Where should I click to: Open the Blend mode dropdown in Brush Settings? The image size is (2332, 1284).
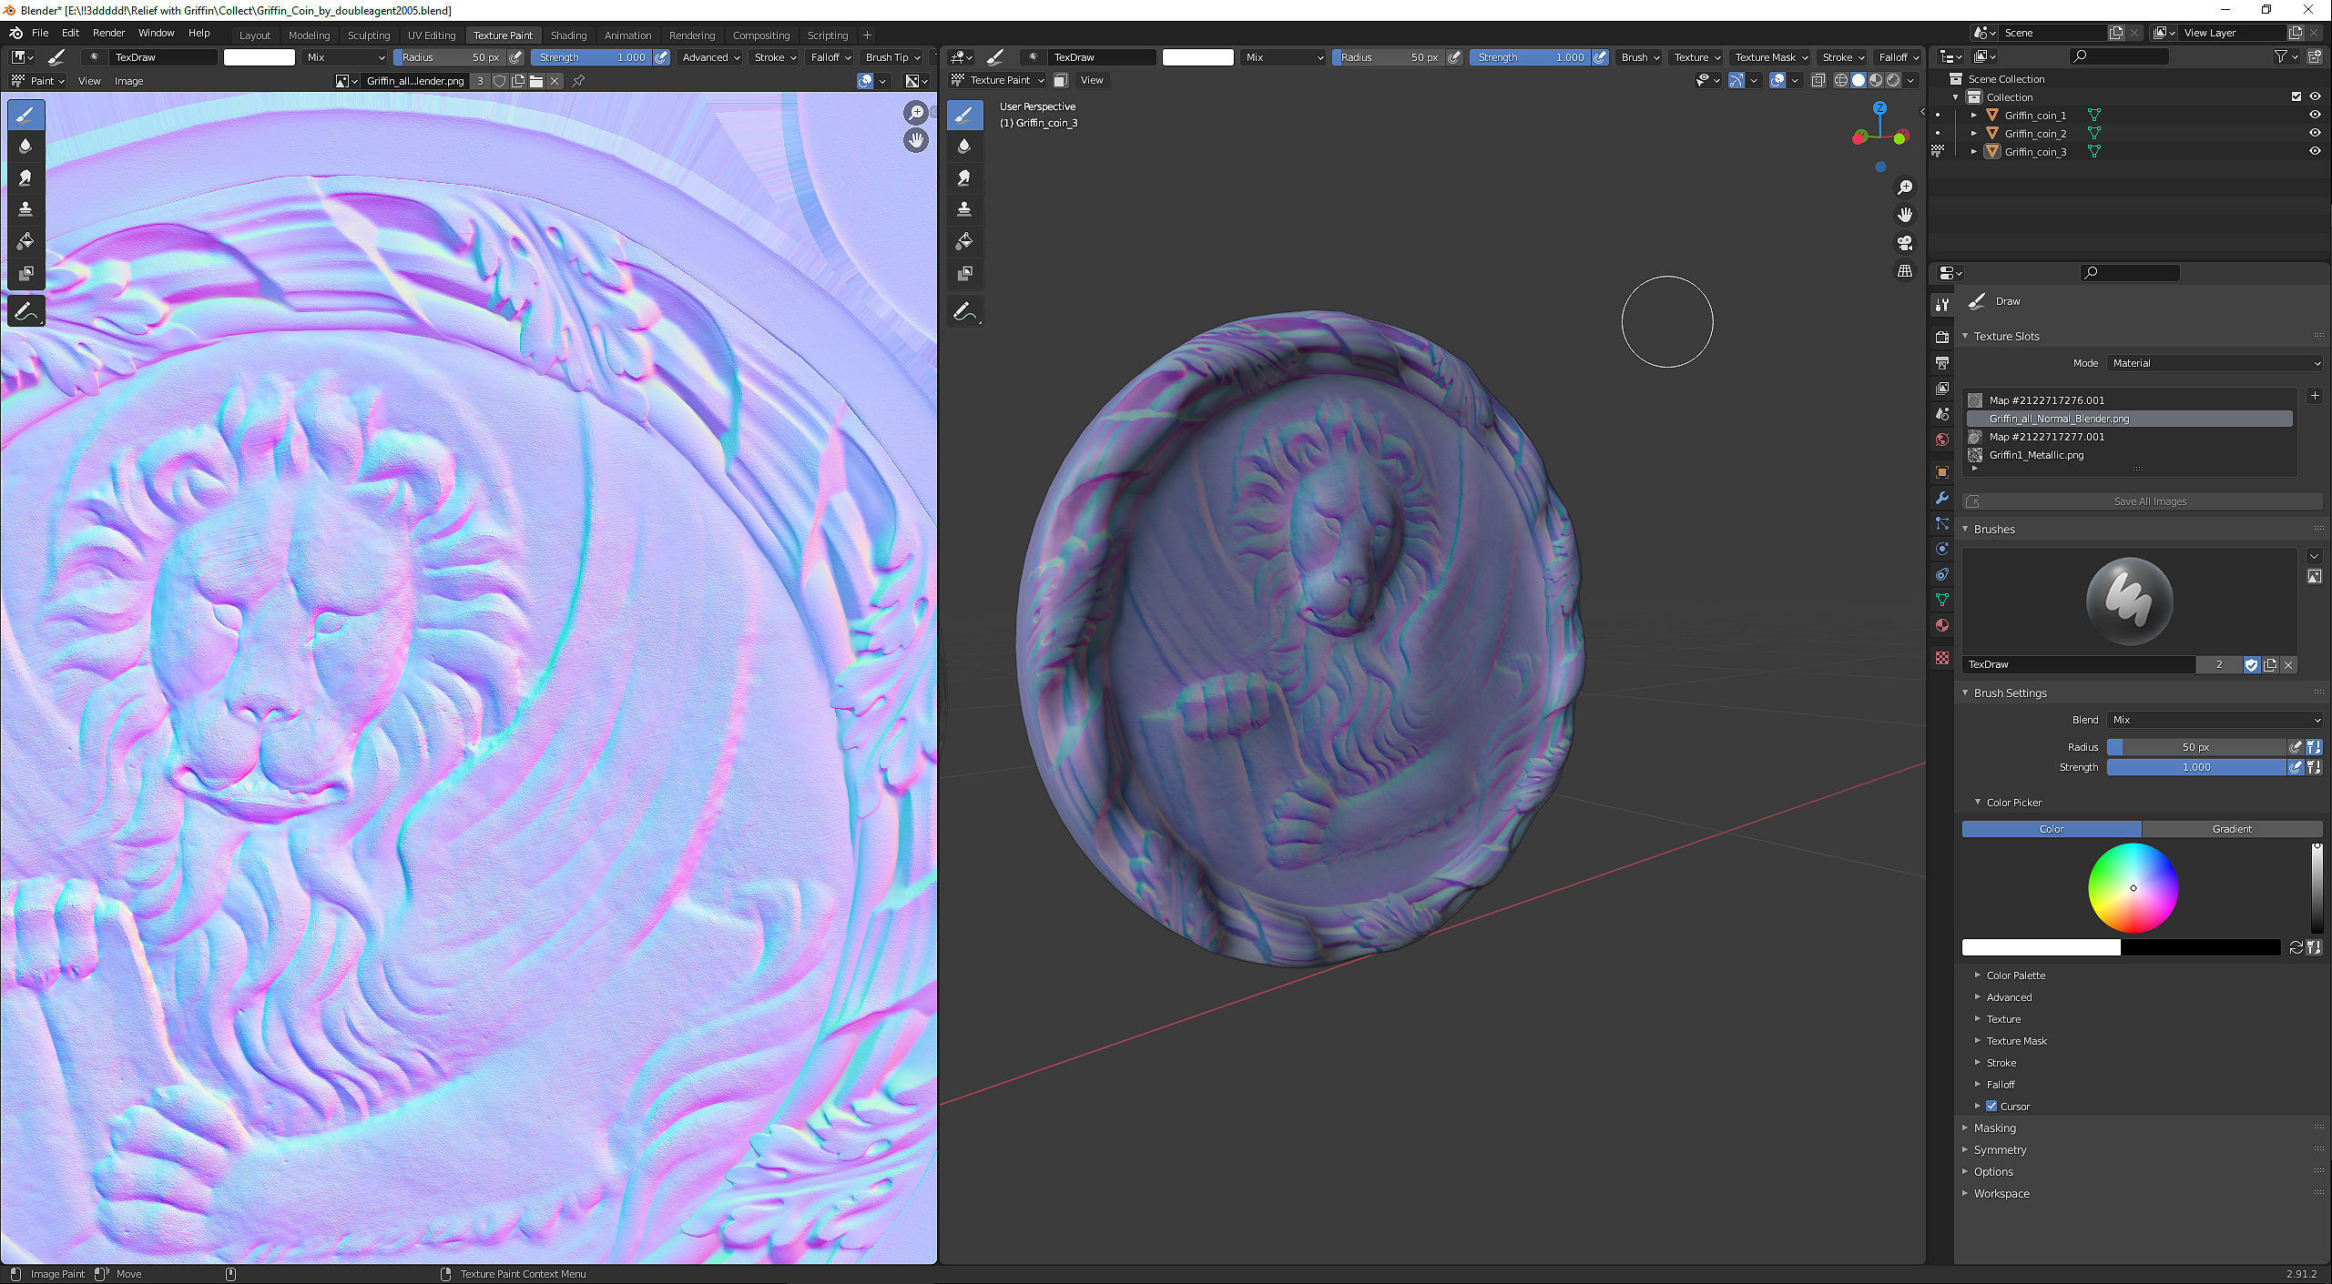click(x=2215, y=720)
